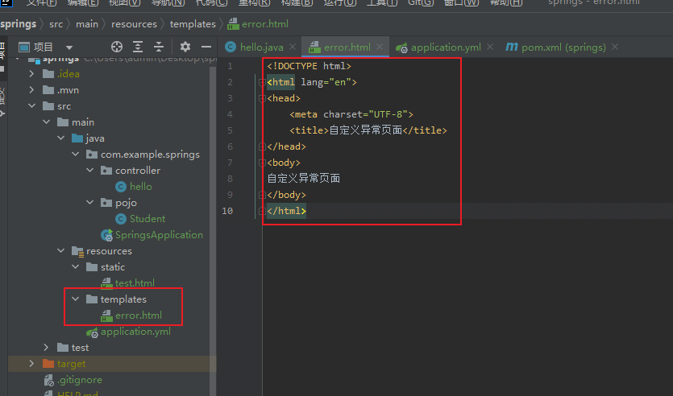This screenshot has height=396, width=673.
Task: Open project panel settings gear
Action: [x=185, y=47]
